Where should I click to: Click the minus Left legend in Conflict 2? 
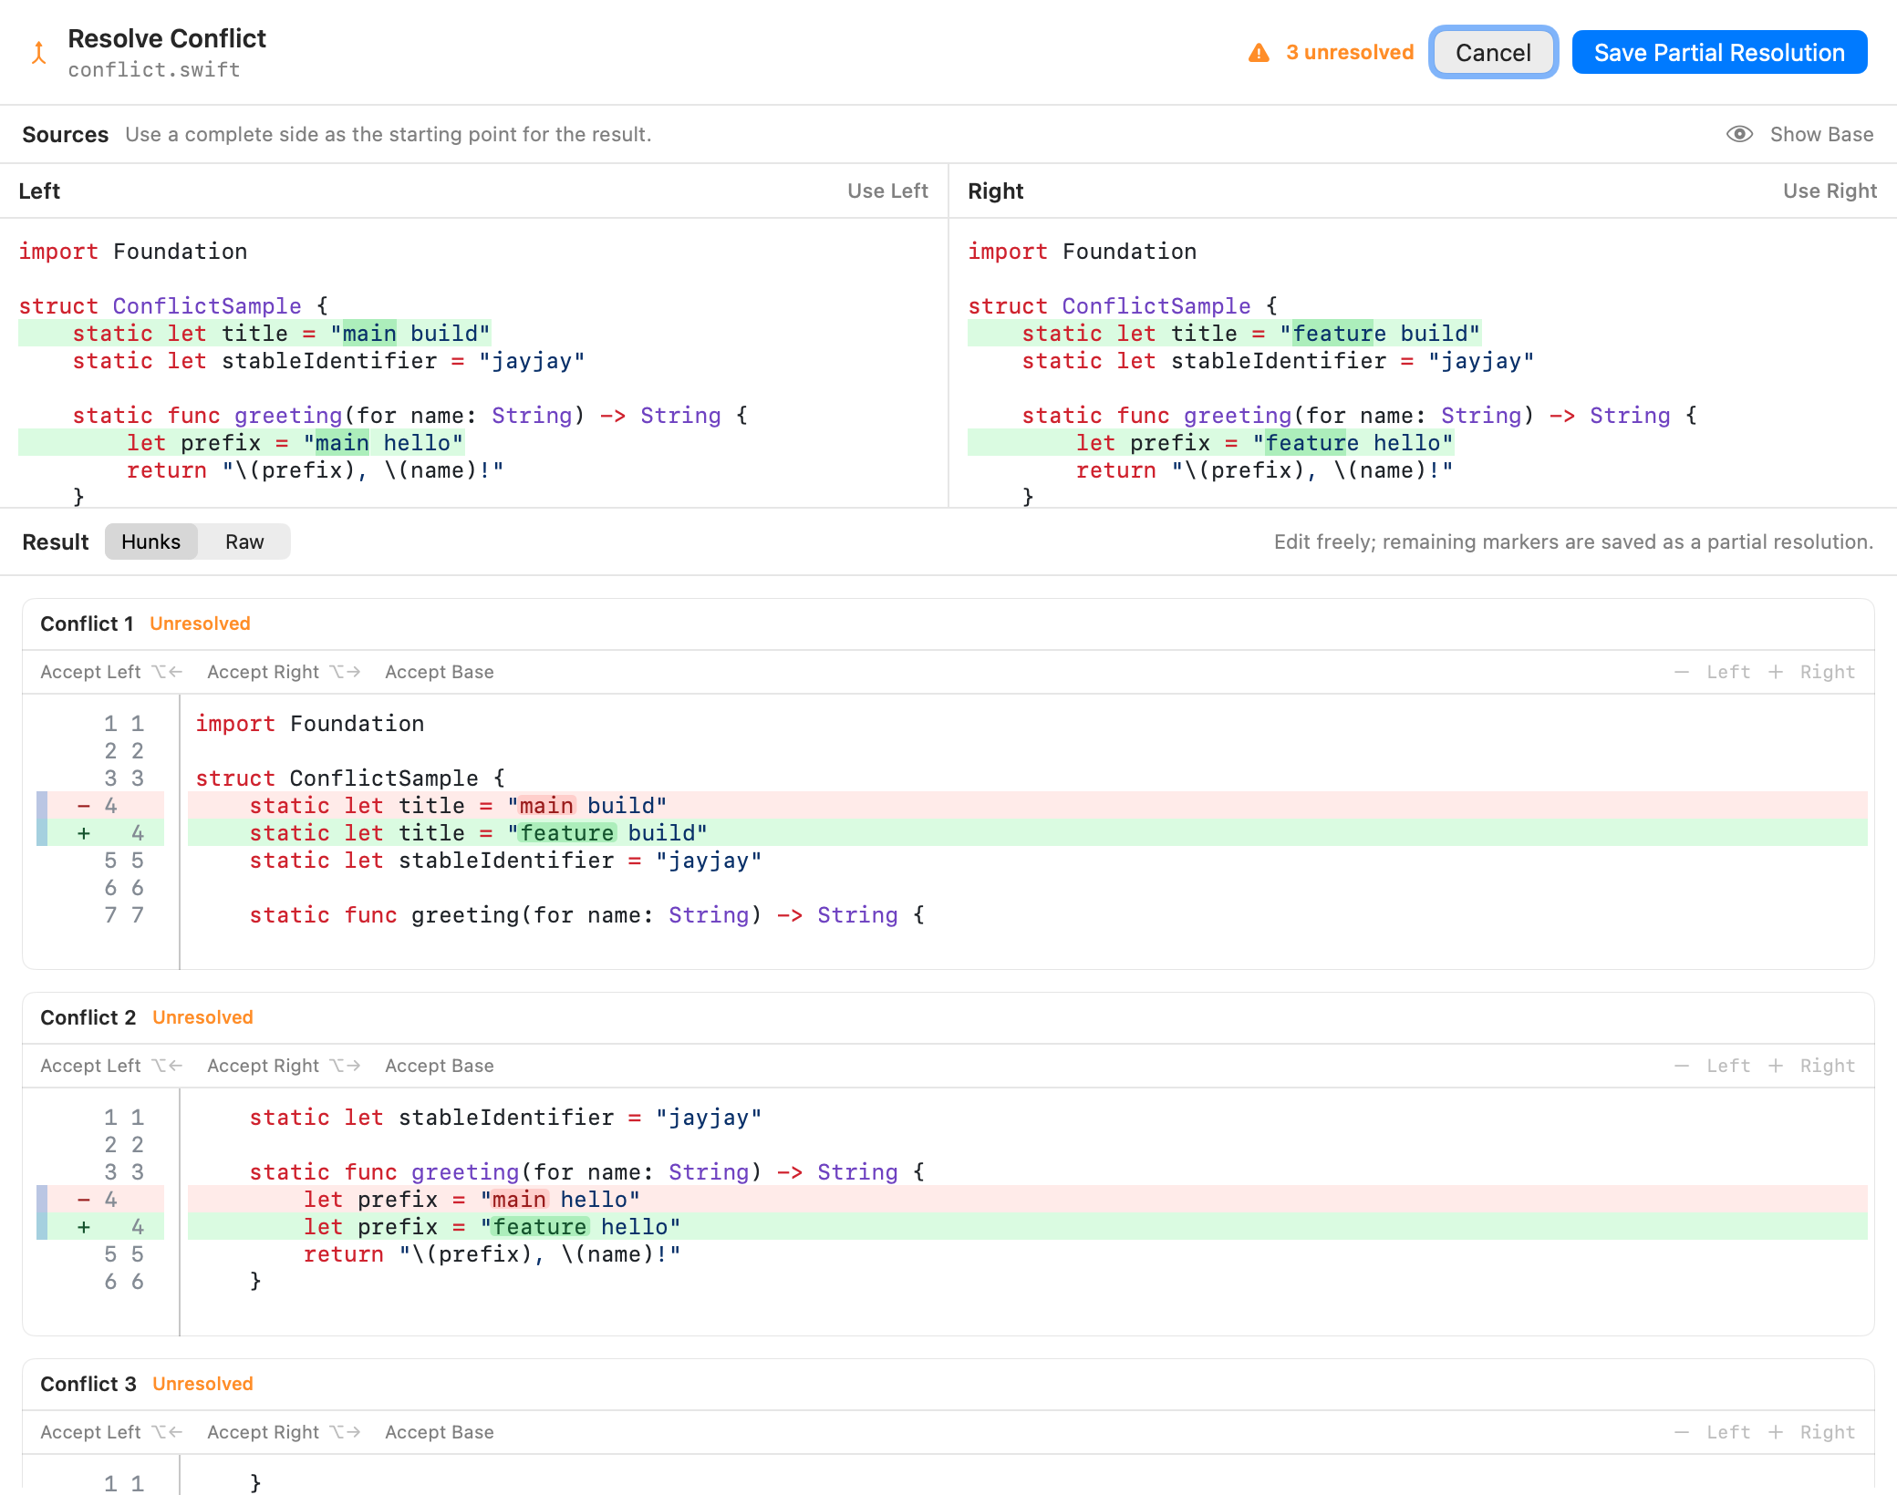[1712, 1066]
